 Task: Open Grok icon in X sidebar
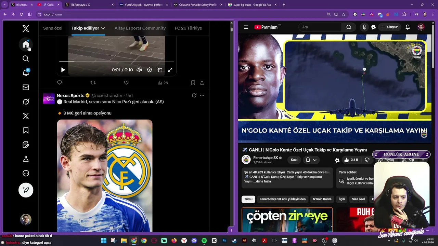tap(26, 102)
